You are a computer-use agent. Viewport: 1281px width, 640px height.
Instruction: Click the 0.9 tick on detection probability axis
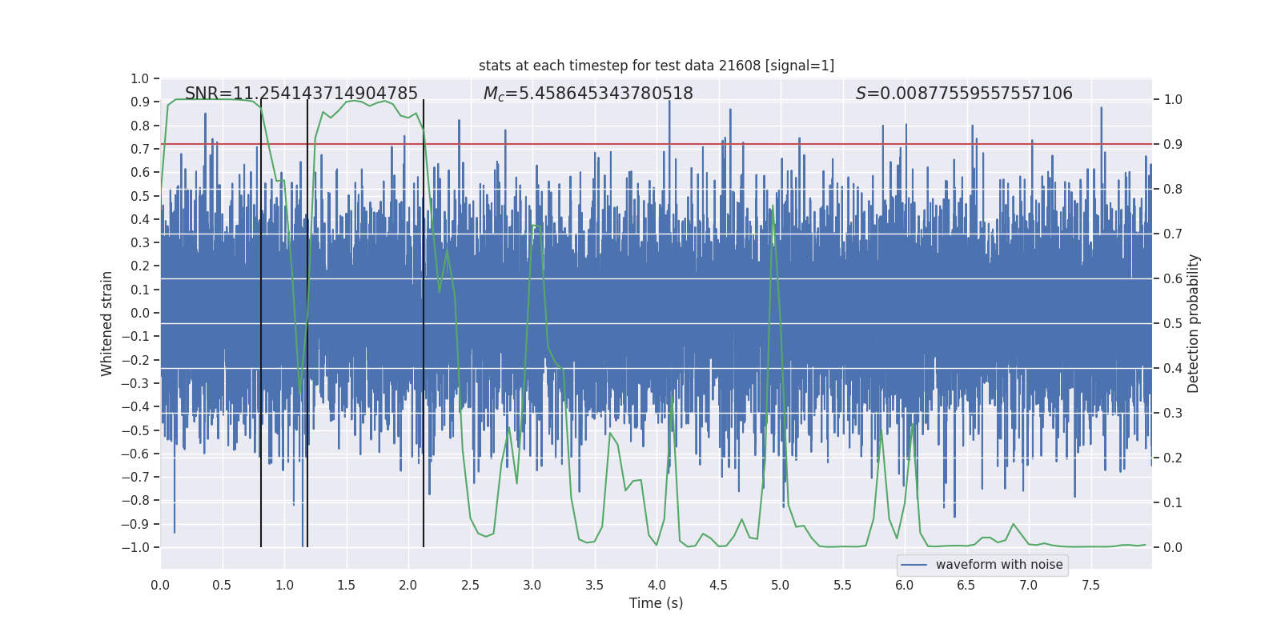(1173, 144)
